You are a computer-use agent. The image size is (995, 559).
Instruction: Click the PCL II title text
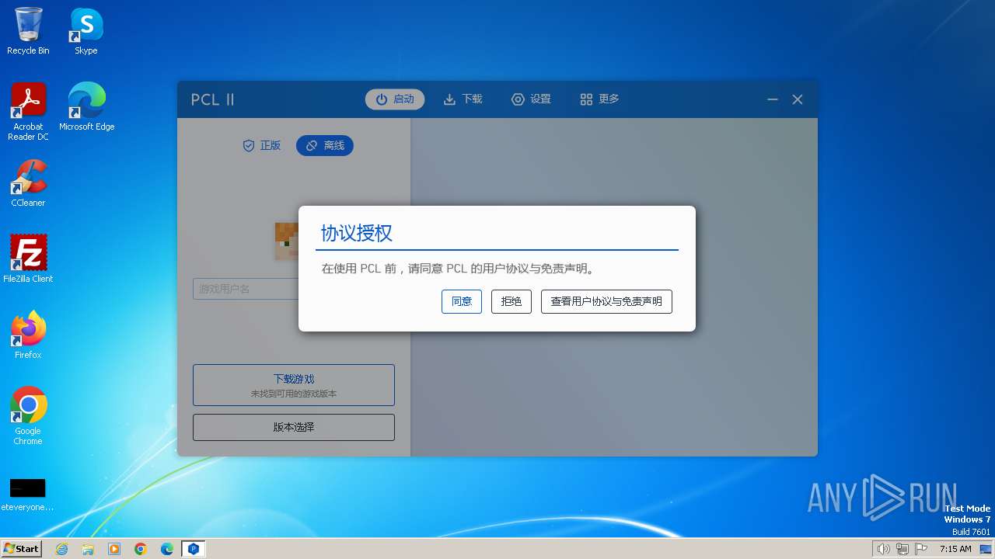(213, 99)
